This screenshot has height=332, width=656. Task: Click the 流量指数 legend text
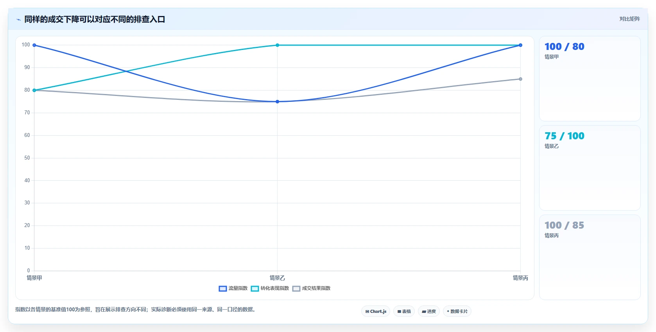pyautogui.click(x=238, y=288)
